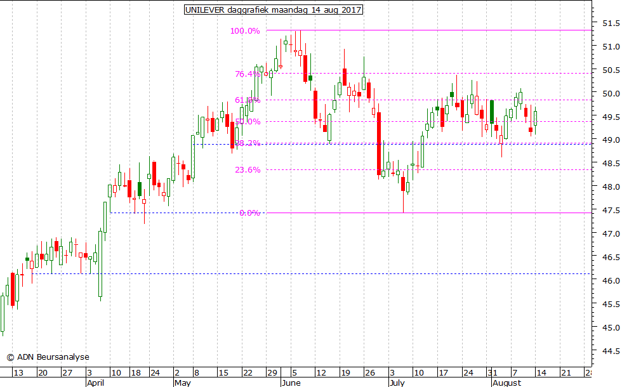Click the 50.0 price axis value
This screenshot has height=387, width=622.
611,94
